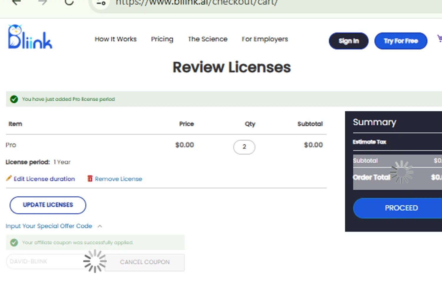The height and width of the screenshot is (294, 442).
Task: Go forward with the browser forward arrow
Action: pos(43,2)
